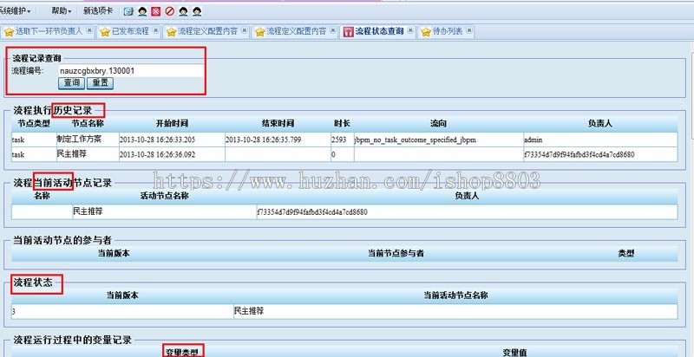
Task: Click the duration value 2593
Action: click(x=338, y=140)
